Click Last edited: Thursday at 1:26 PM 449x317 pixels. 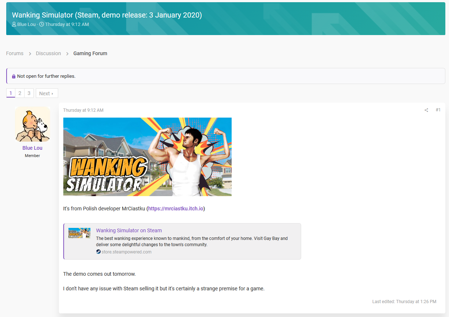(404, 302)
